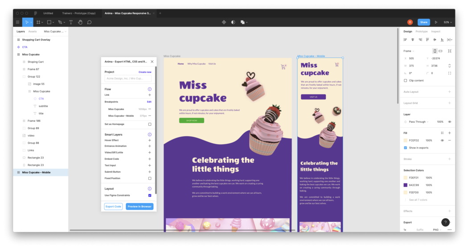This screenshot has height=249, width=468.
Task: Click the Align top icon
Action: pos(427,39)
